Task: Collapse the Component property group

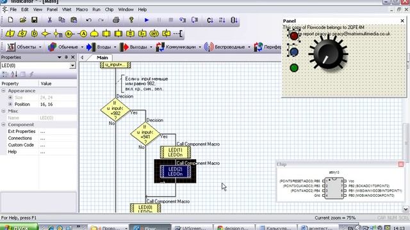Action: [x=3, y=125]
